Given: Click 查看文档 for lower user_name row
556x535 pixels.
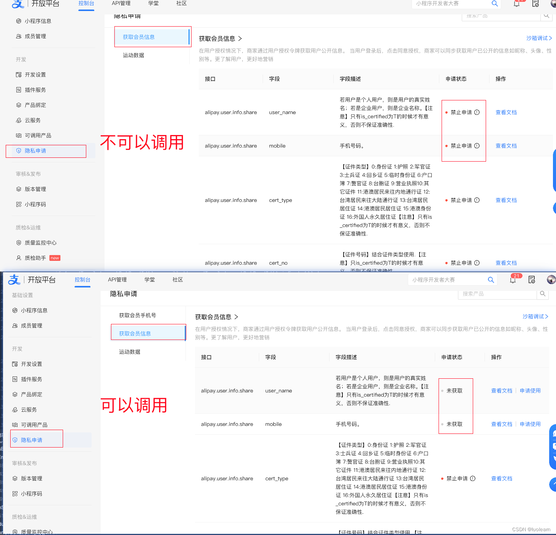Looking at the screenshot, I should (502, 391).
